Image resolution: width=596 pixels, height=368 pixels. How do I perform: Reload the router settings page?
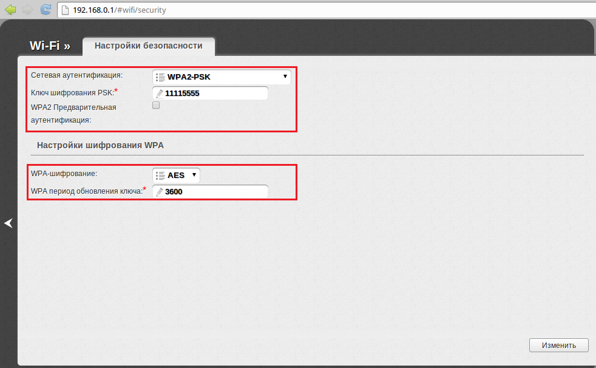(x=46, y=9)
